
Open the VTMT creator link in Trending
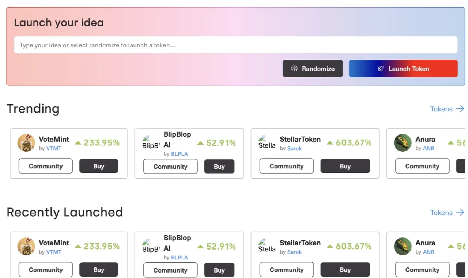[54, 148]
